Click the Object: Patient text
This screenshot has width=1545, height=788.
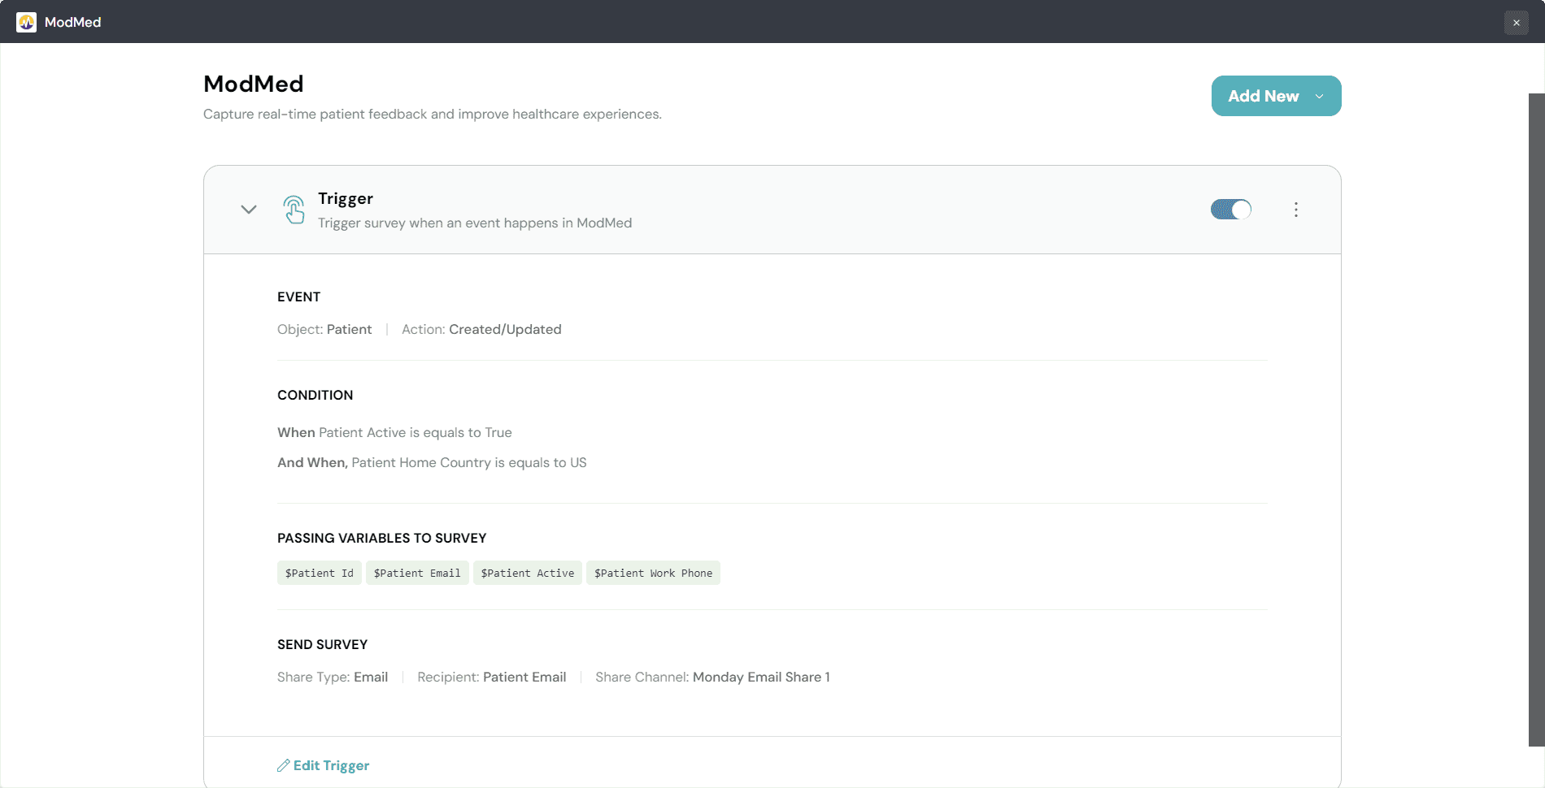click(x=324, y=329)
